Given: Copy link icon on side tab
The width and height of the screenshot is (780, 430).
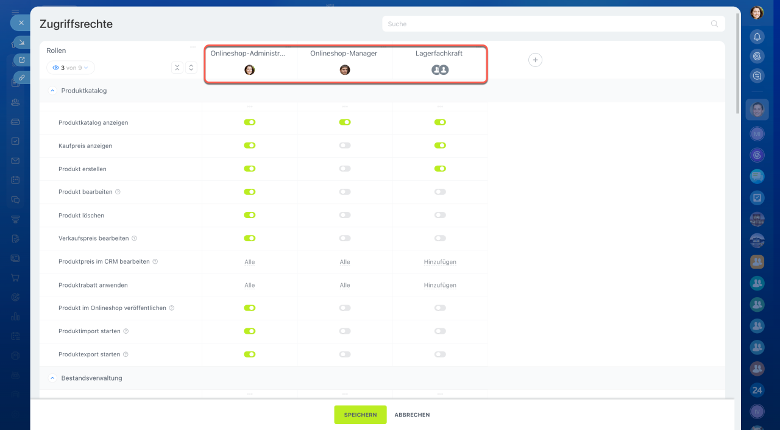Looking at the screenshot, I should [x=22, y=77].
